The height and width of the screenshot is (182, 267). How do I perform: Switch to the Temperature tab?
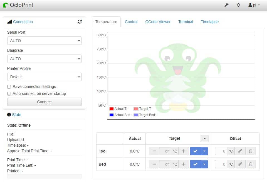click(106, 22)
